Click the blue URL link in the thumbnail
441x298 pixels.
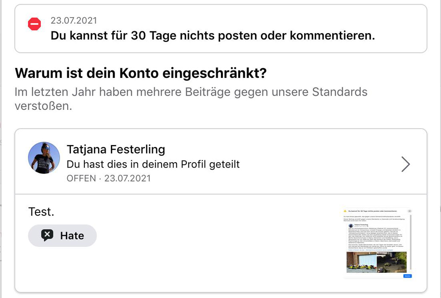coord(371,250)
